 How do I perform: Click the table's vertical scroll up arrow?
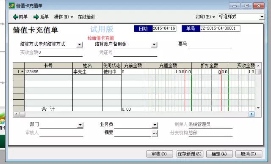pyautogui.click(x=258, y=66)
